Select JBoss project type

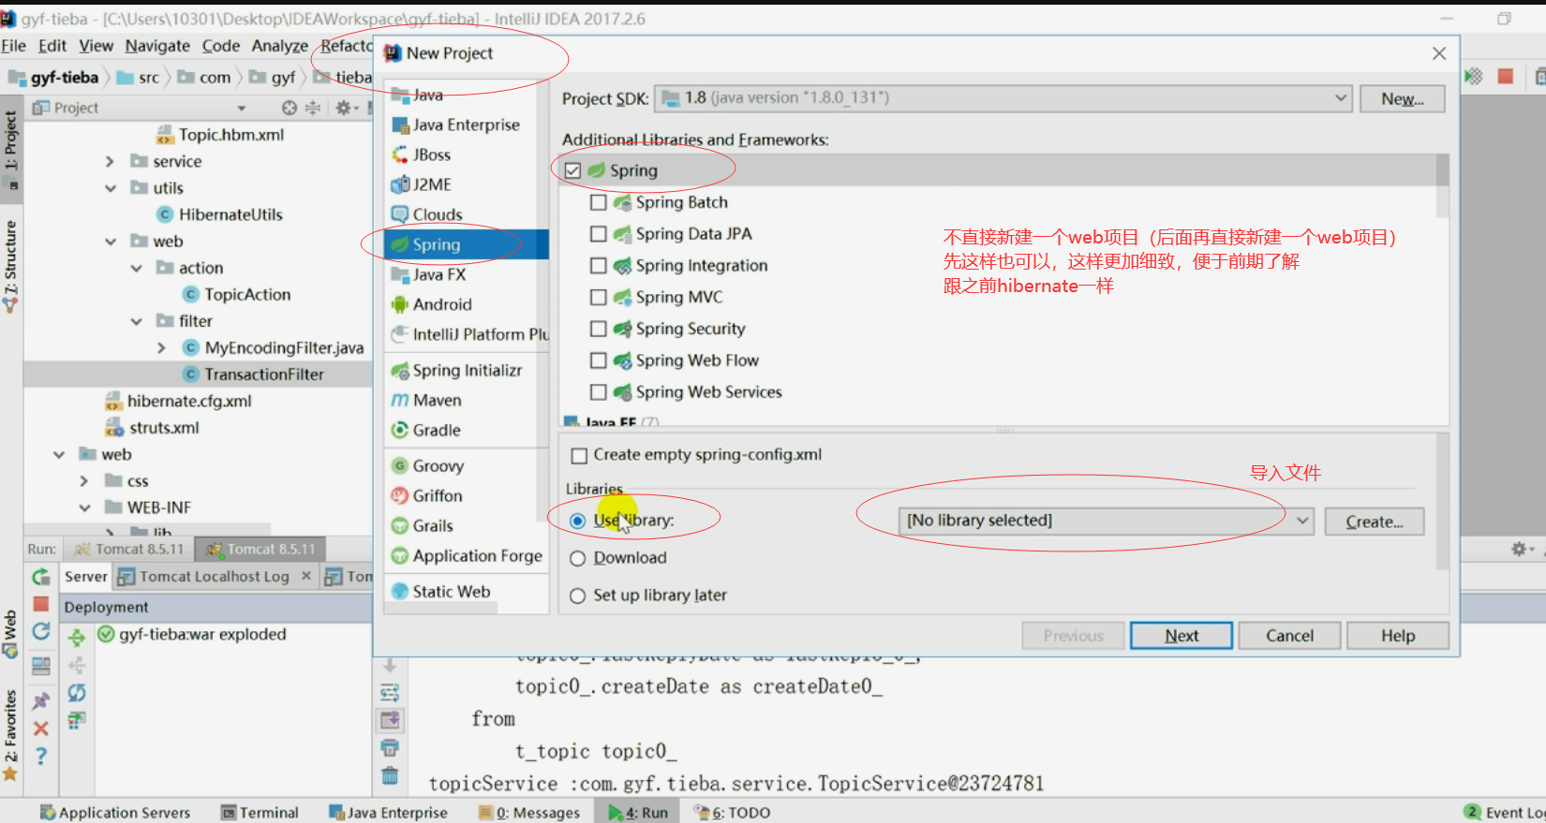pyautogui.click(x=466, y=154)
